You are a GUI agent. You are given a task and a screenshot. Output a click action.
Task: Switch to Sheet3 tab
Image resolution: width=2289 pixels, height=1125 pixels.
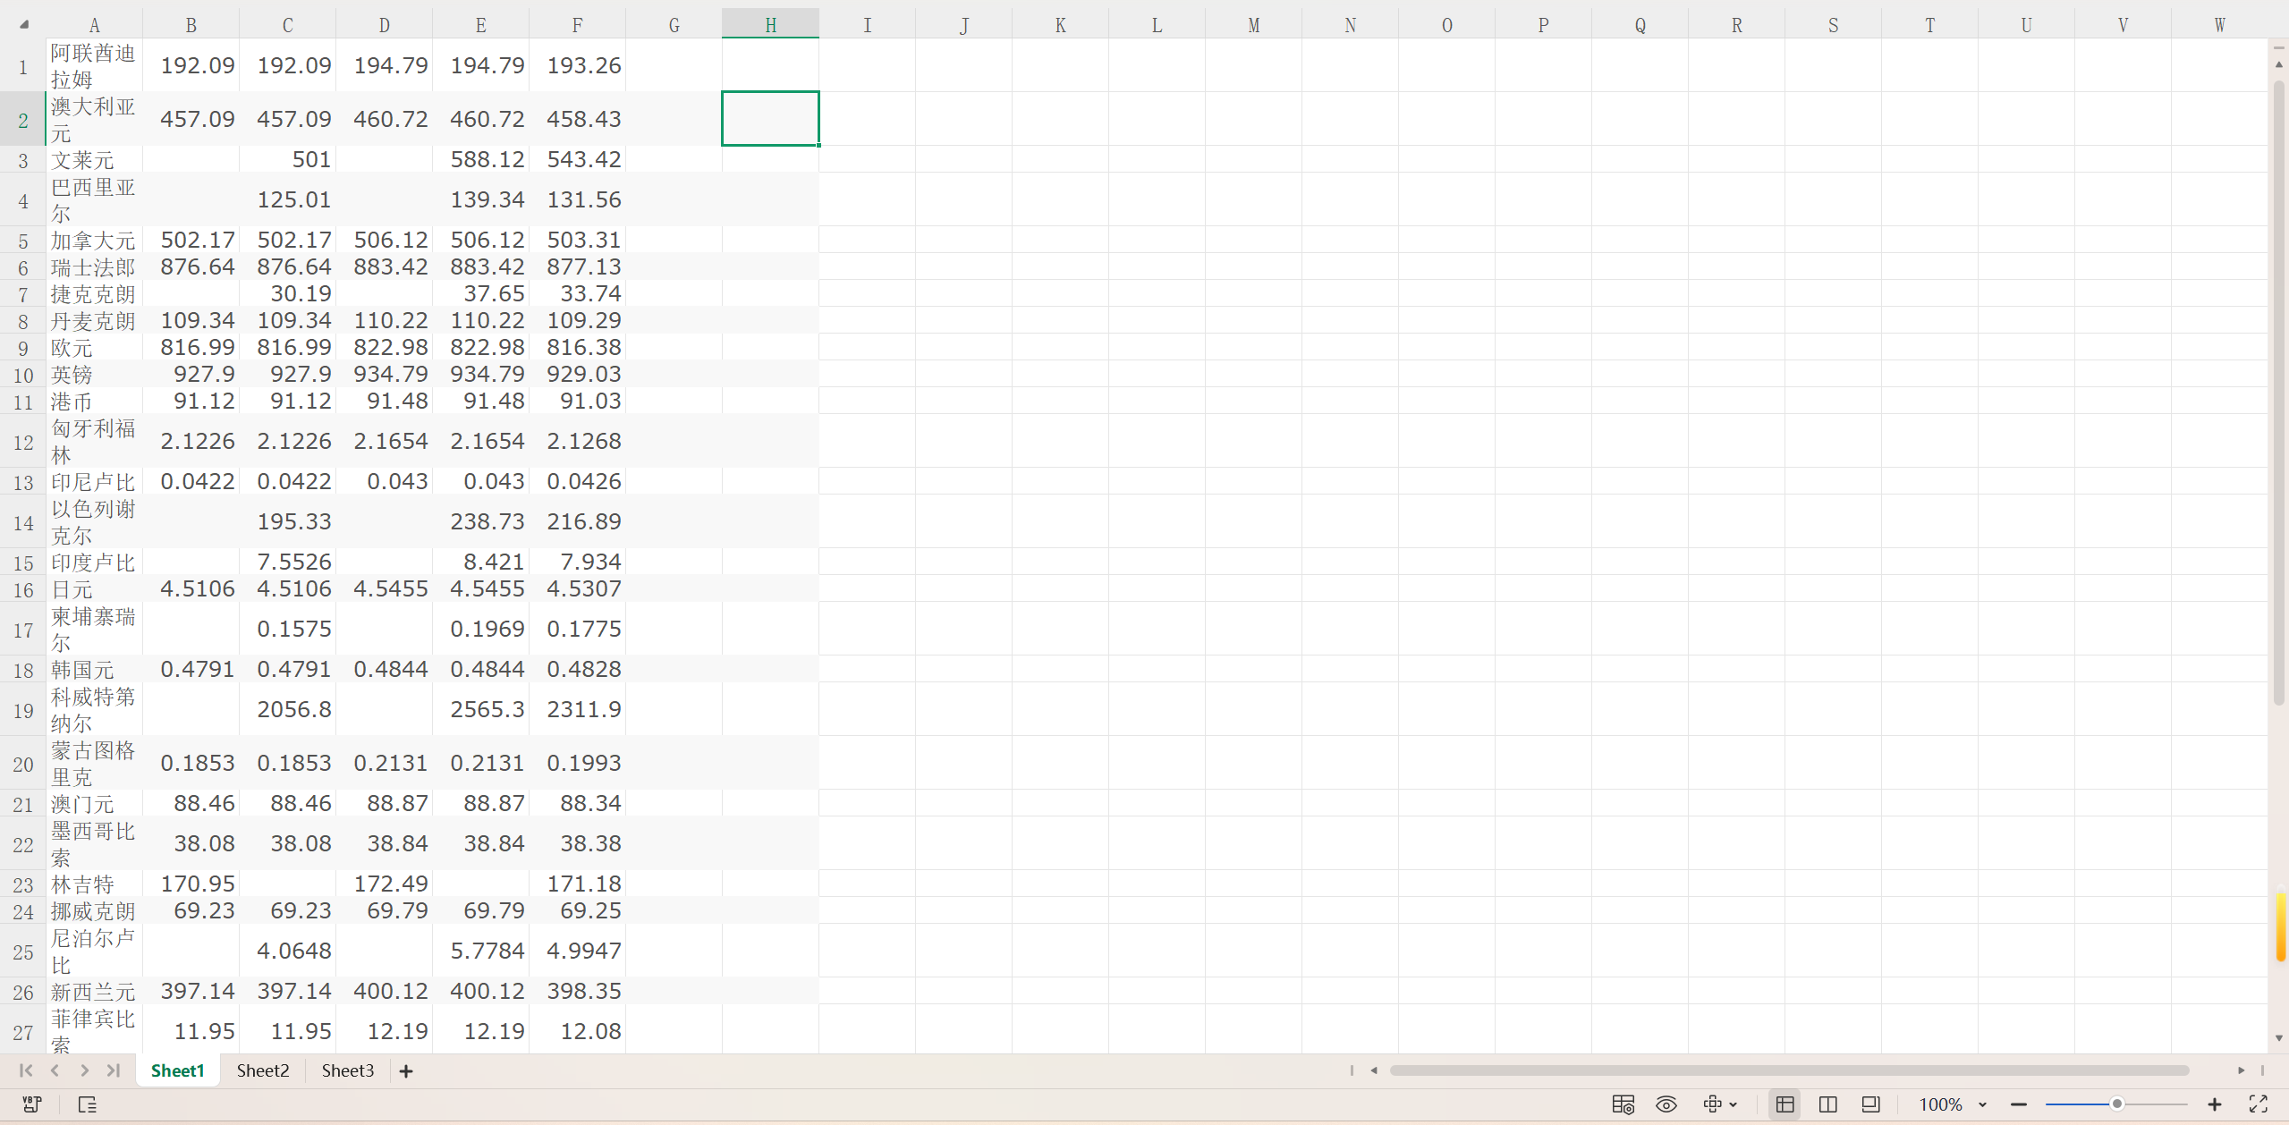348,1070
